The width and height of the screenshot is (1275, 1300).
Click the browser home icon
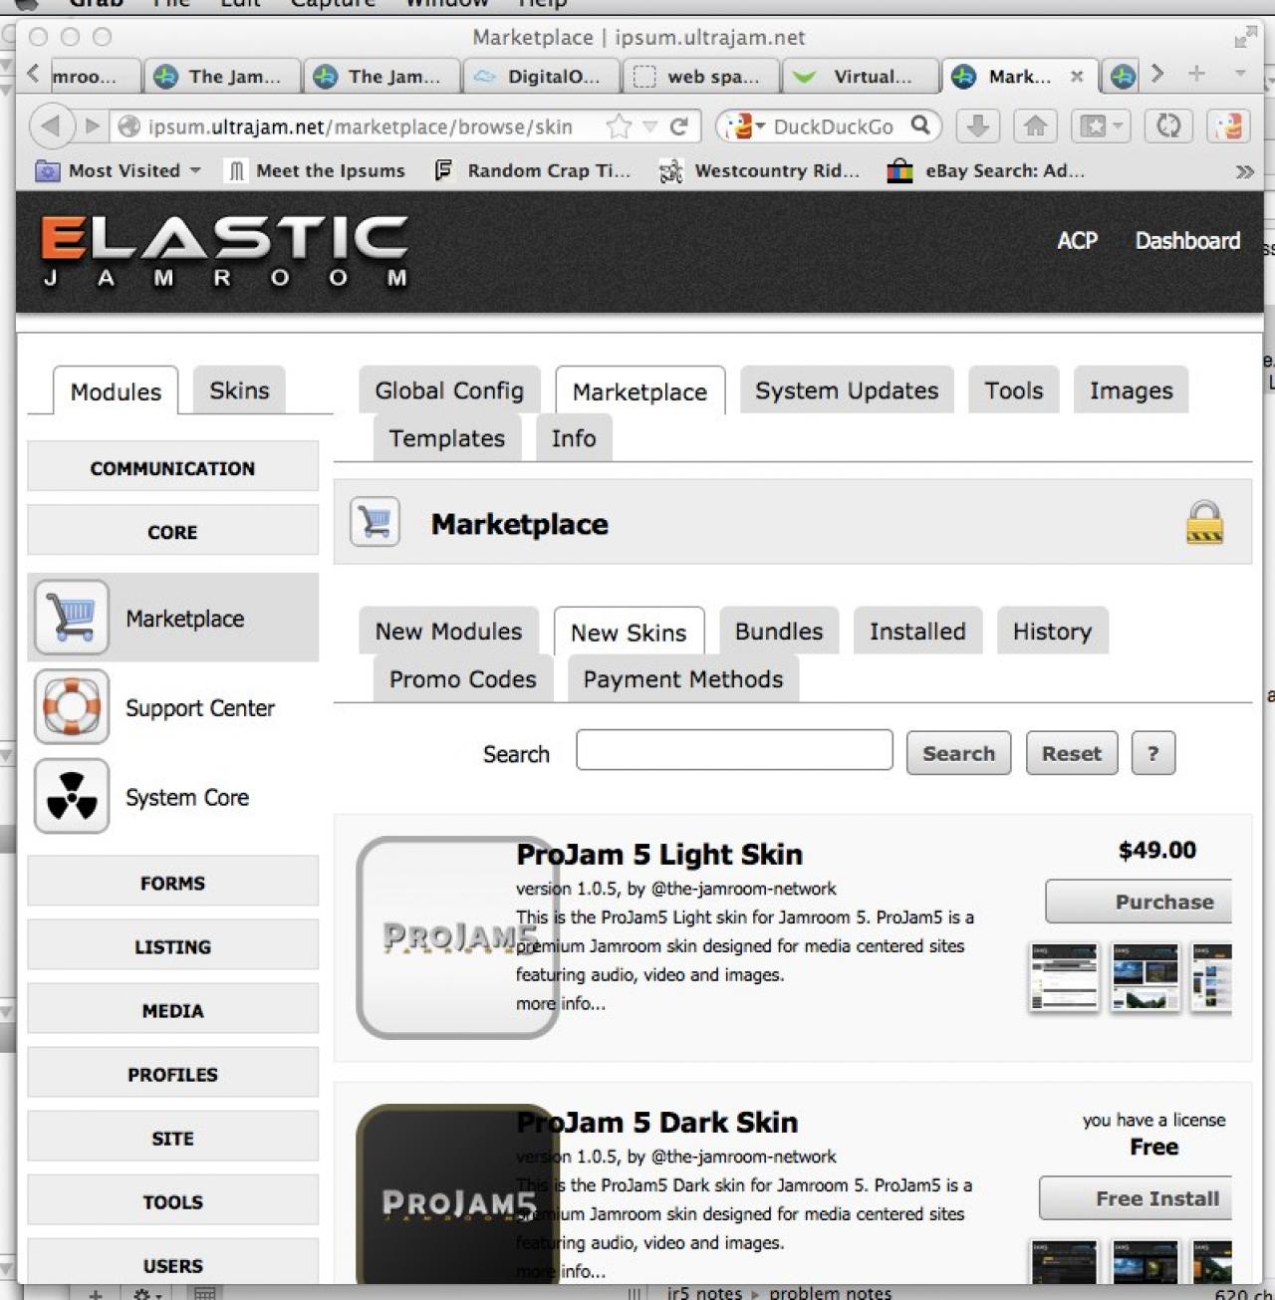tap(1035, 127)
